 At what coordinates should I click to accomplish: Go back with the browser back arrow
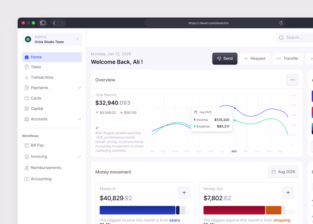tap(54, 23)
